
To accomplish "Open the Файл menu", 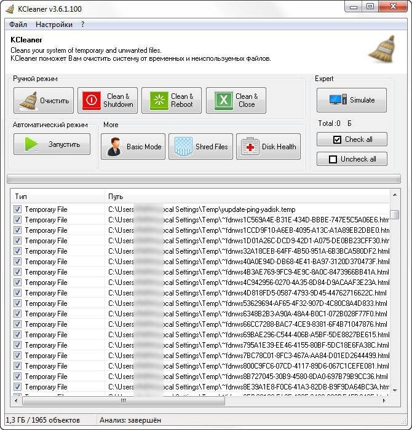I will click(x=18, y=25).
